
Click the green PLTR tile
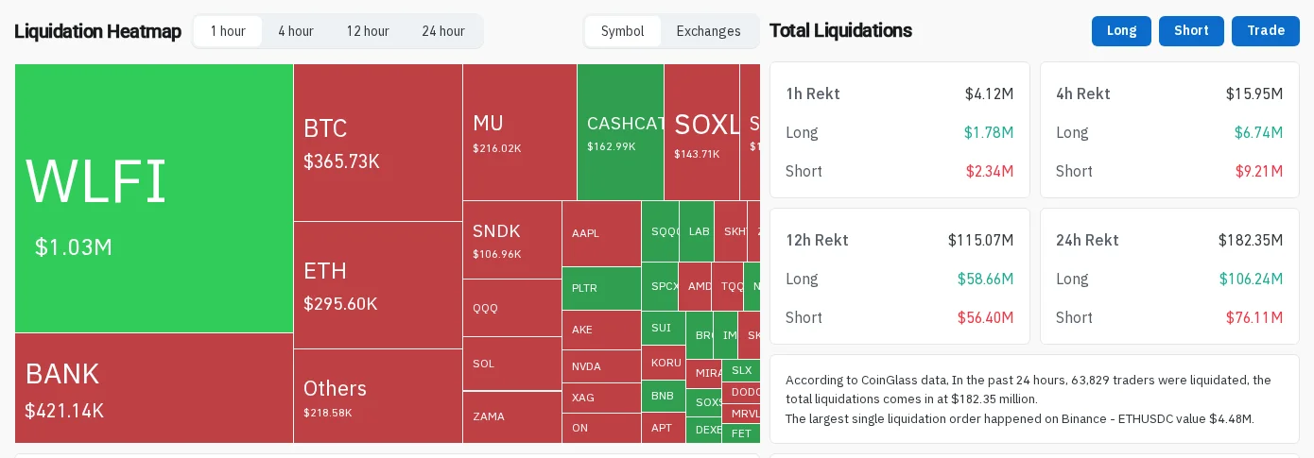(601, 288)
